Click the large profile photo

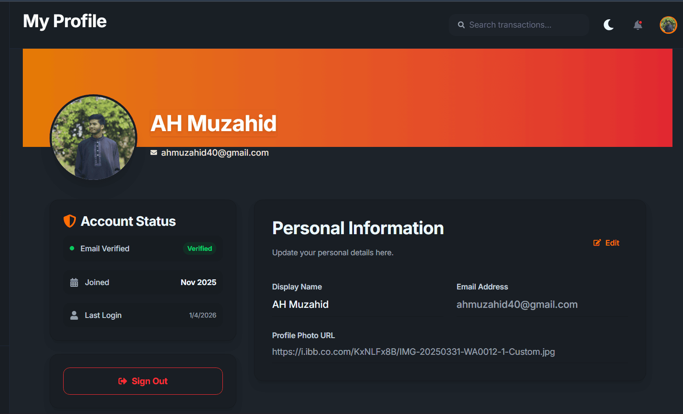(93, 138)
